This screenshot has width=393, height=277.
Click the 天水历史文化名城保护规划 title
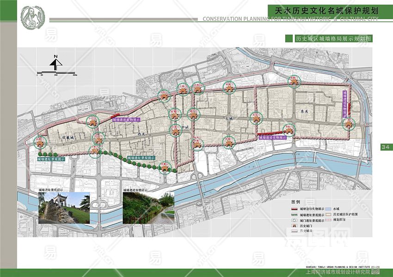pos(326,11)
